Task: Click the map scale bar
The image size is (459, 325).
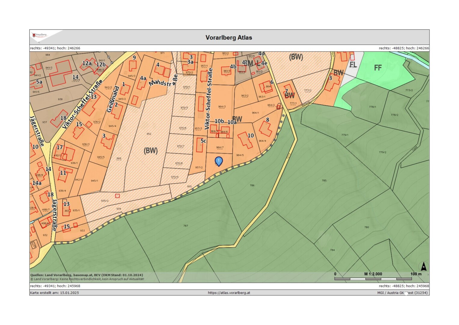Action: click(x=373, y=279)
